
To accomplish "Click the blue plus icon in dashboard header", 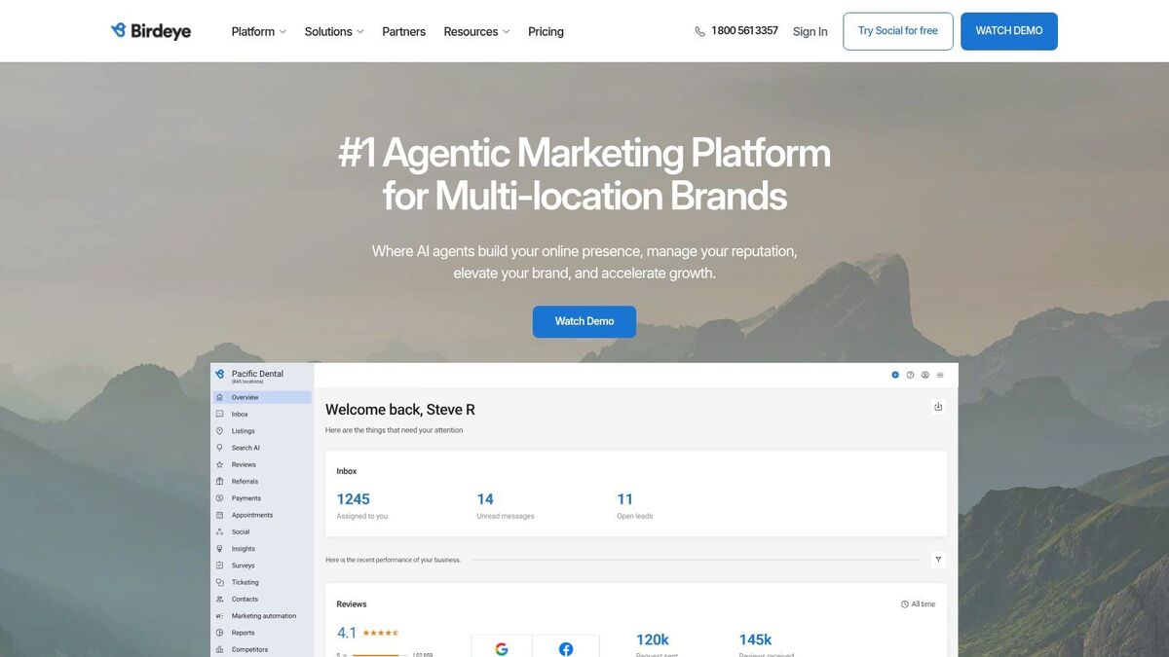I will pos(895,375).
